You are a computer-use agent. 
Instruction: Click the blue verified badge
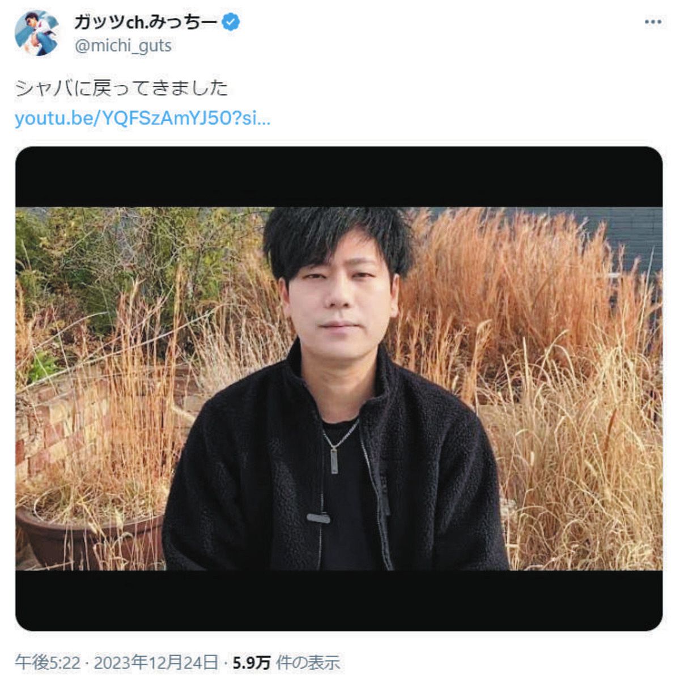click(231, 22)
